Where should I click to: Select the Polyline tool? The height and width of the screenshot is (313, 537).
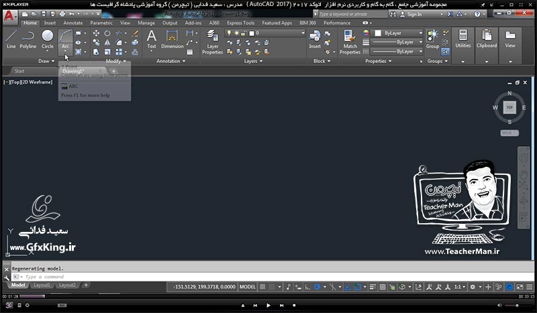[x=28, y=39]
